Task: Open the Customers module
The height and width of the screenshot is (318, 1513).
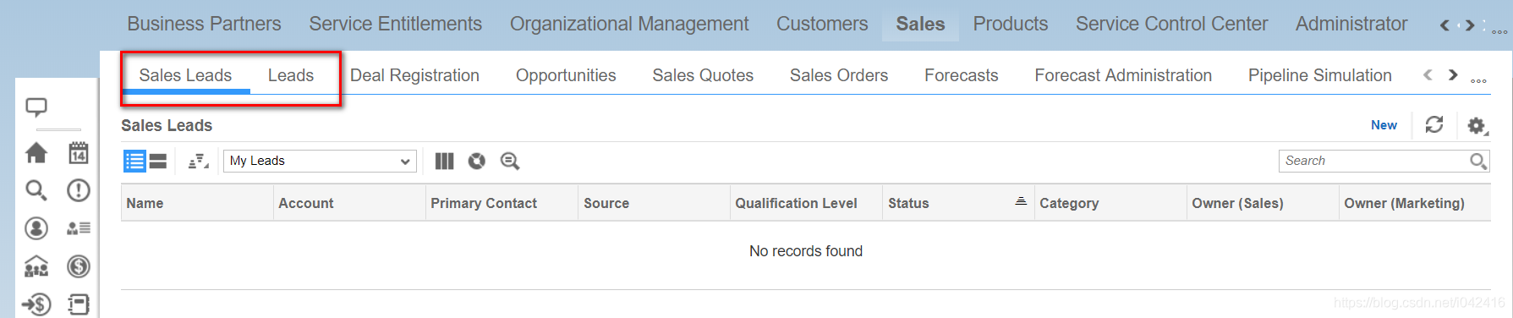Action: pos(822,24)
